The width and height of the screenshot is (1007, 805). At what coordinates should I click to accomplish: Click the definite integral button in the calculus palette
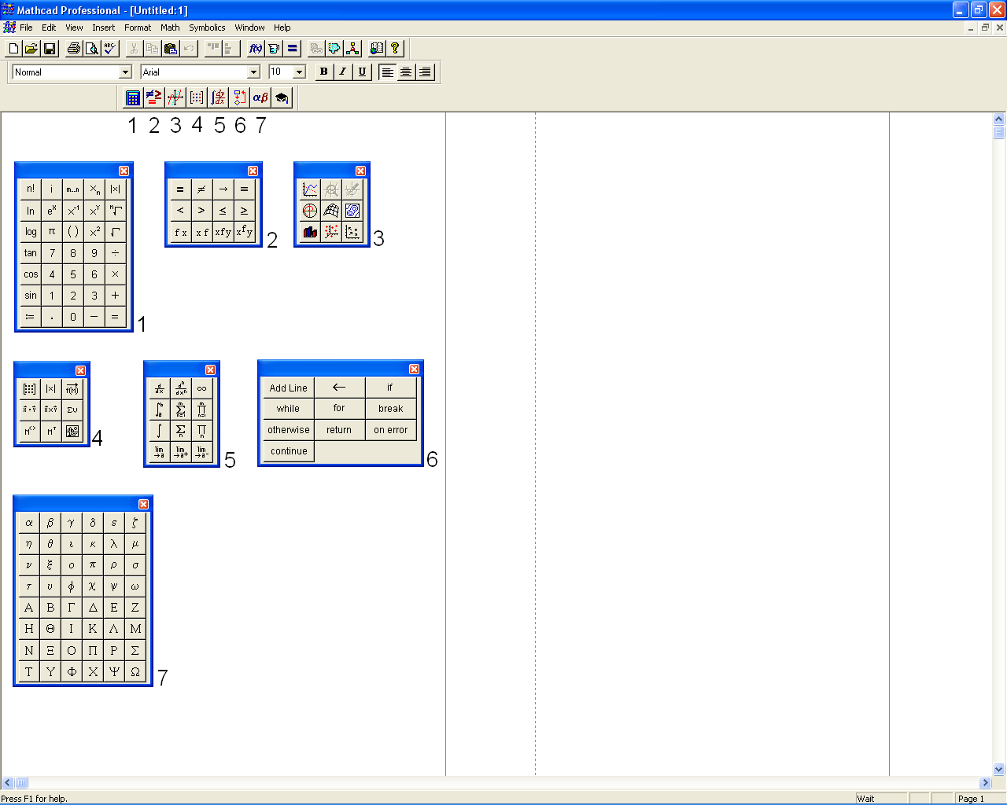pyautogui.click(x=160, y=410)
